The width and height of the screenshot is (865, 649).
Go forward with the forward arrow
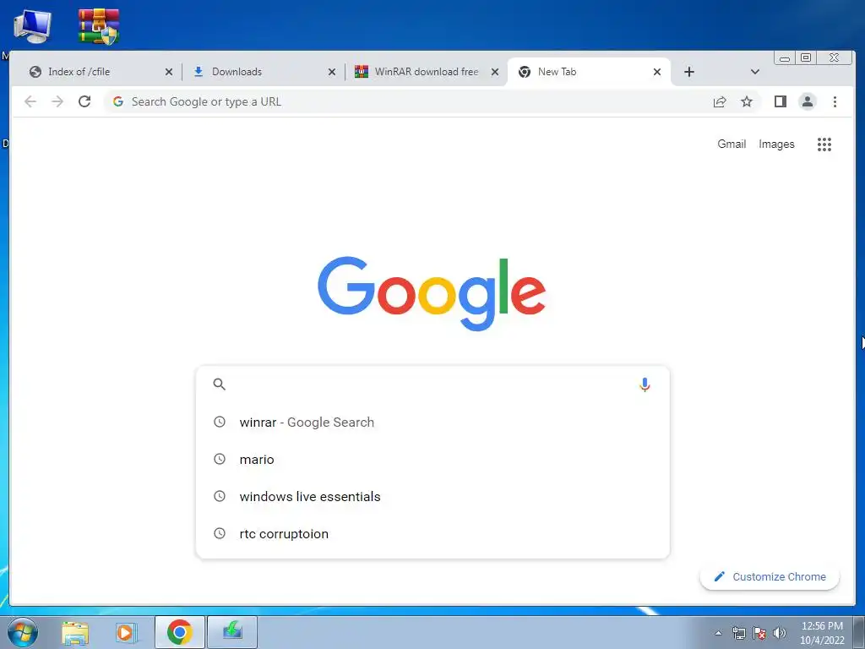click(x=57, y=101)
